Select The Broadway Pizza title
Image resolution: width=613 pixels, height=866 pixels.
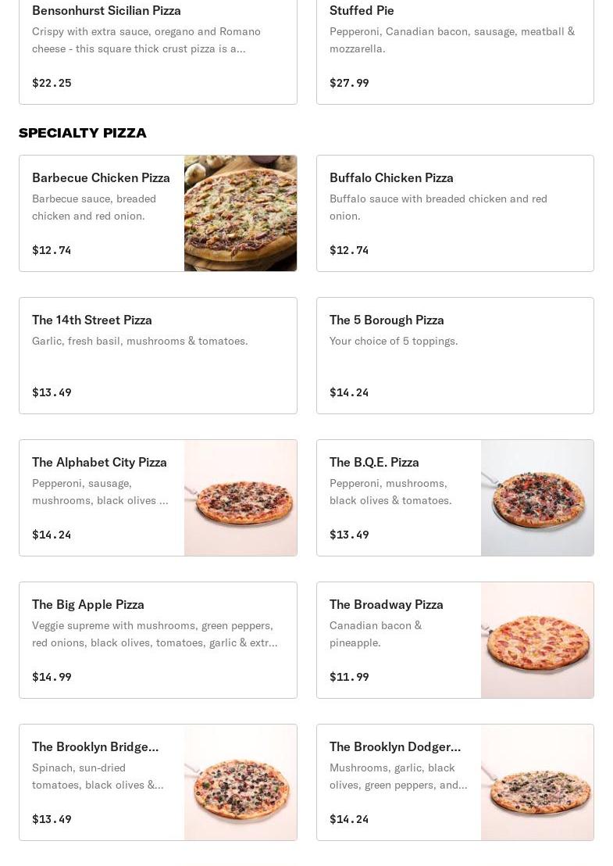386,604
